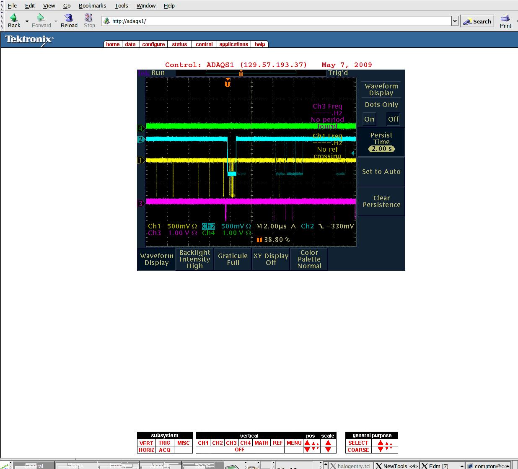This screenshot has width=518, height=469.
Task: Switch to the control tab
Action: pyautogui.click(x=204, y=44)
